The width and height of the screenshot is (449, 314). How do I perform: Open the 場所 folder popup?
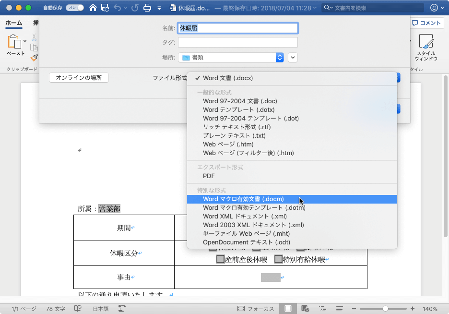coord(231,58)
